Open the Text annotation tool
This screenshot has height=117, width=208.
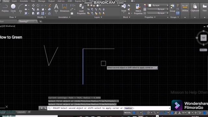click(56, 8)
